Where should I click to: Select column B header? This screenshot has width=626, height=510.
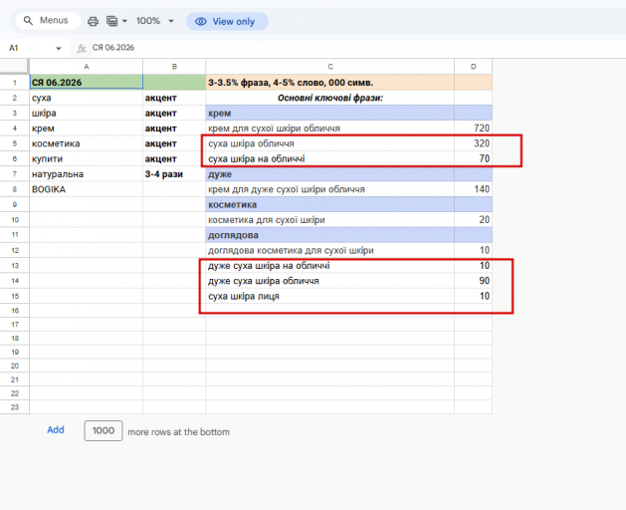[174, 67]
